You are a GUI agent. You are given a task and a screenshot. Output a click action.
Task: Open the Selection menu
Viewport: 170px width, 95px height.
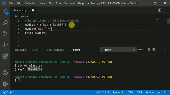[31, 3]
